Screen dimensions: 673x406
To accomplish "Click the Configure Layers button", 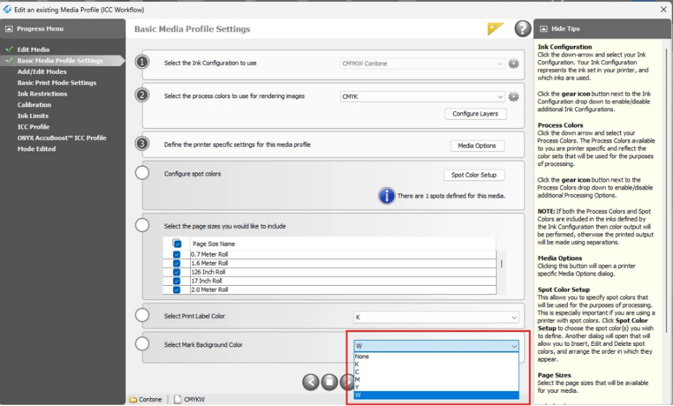I will (x=475, y=114).
